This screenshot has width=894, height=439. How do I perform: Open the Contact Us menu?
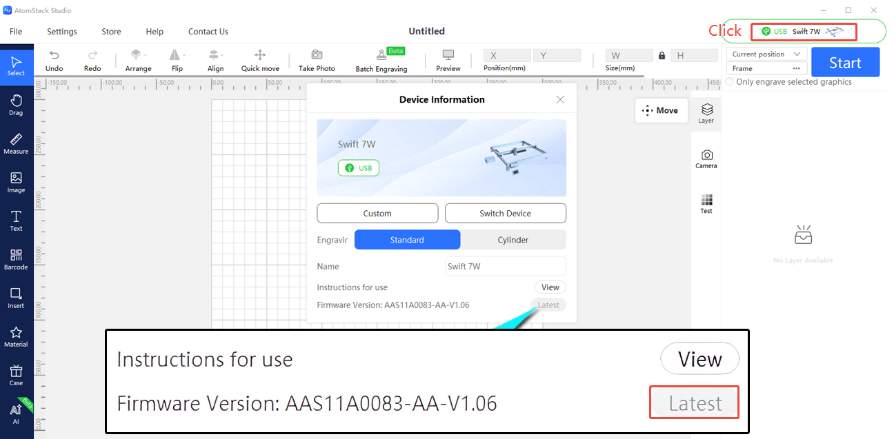[208, 31]
